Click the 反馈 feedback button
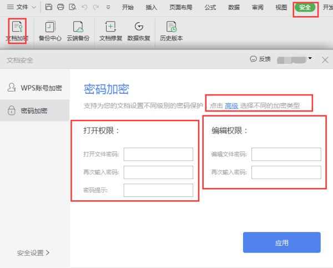Screen dimensions: 333x268 click(260, 59)
